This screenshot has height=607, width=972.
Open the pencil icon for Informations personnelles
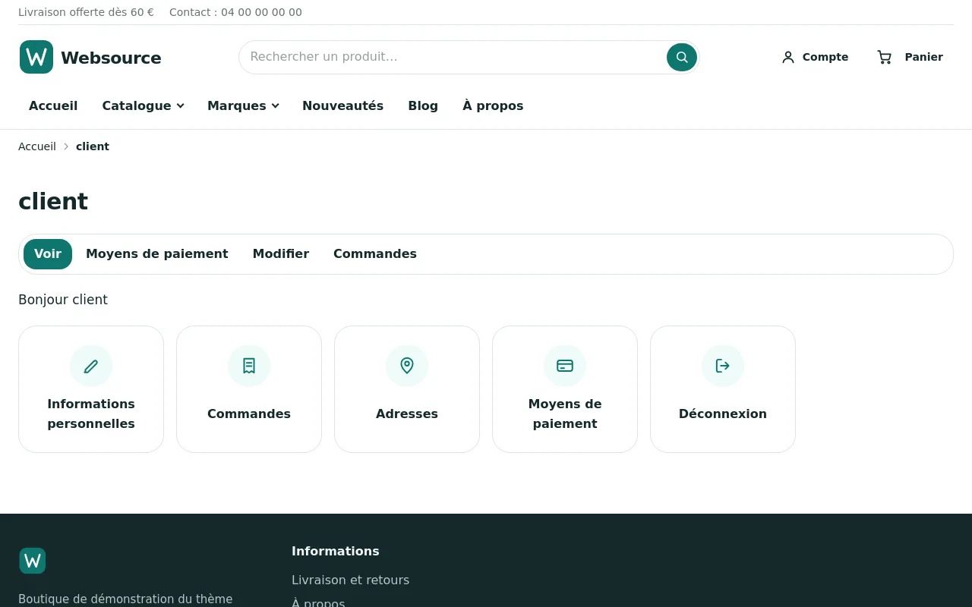(91, 366)
